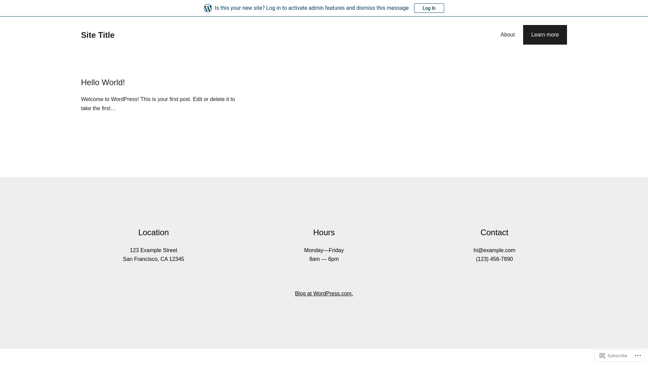Click the admin banner message text

tap(312, 8)
